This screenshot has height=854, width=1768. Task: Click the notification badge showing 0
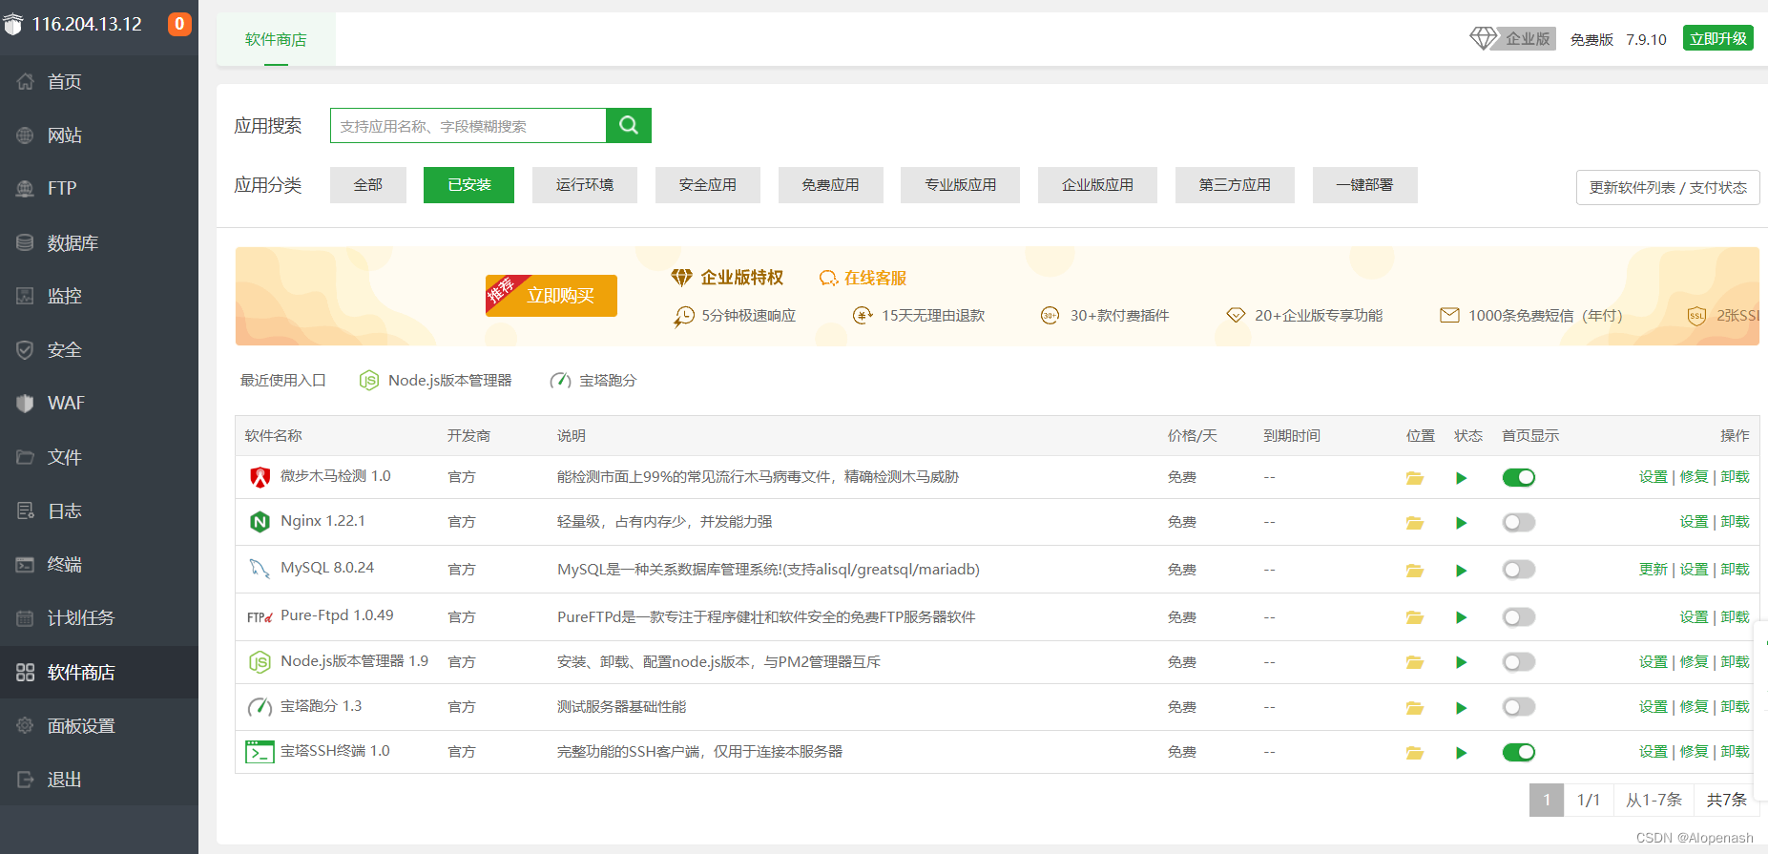pyautogui.click(x=179, y=24)
